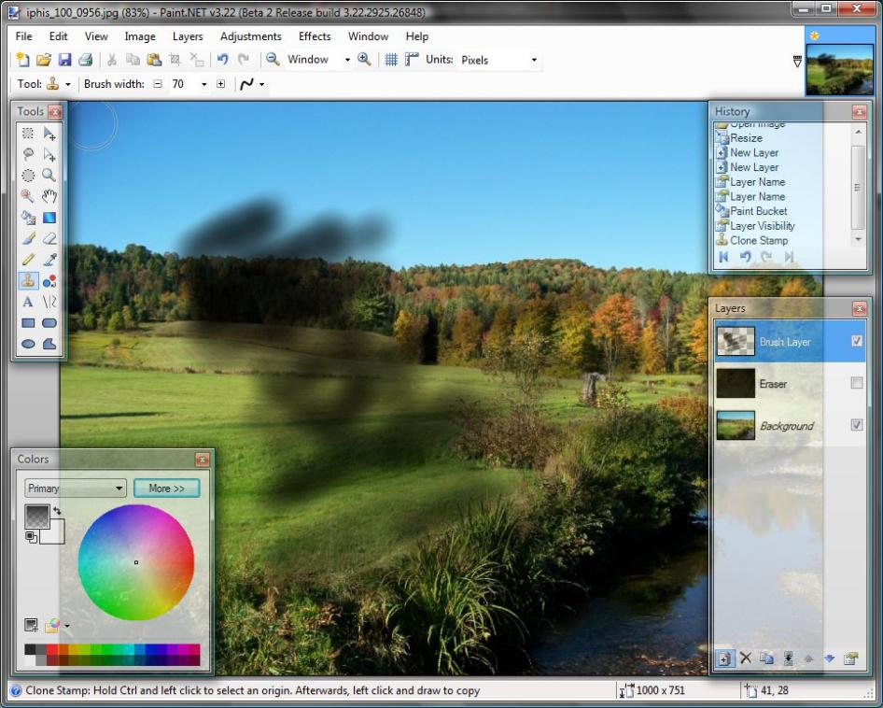883x708 pixels.
Task: Open the Effects menu
Action: (315, 36)
